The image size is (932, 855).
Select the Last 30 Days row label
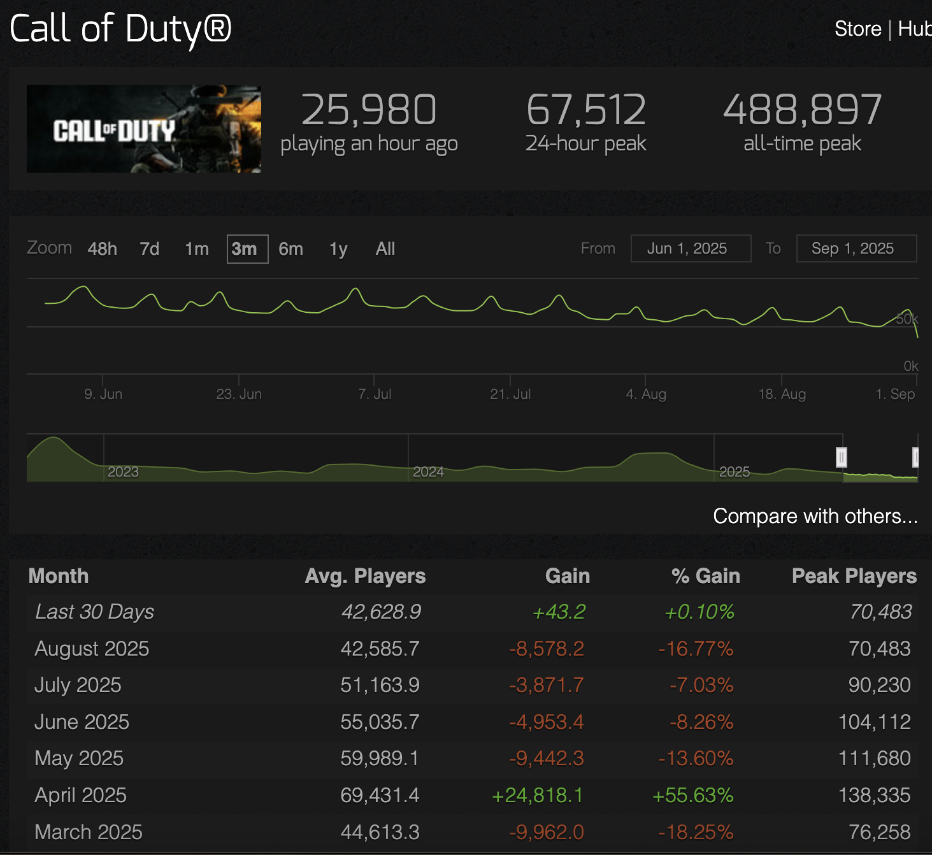pos(94,612)
